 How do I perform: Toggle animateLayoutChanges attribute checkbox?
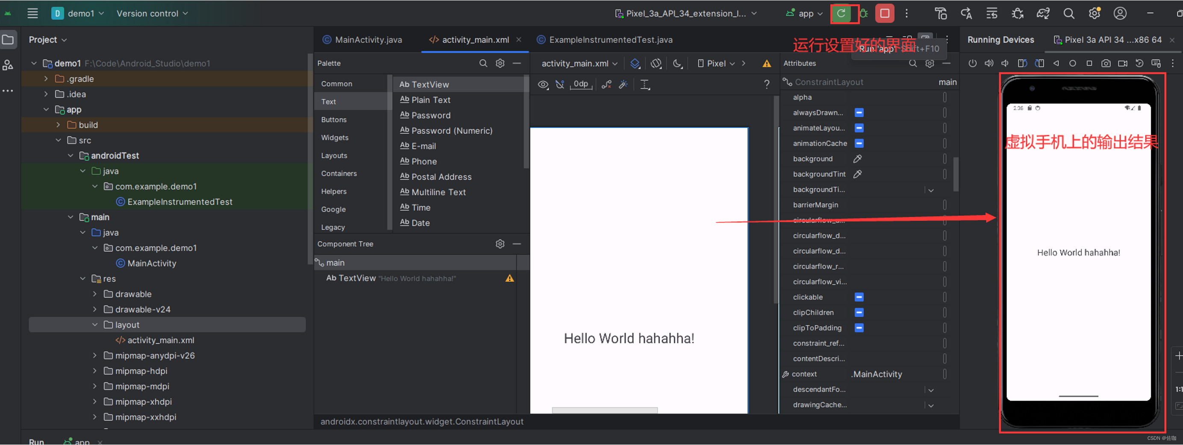click(859, 128)
